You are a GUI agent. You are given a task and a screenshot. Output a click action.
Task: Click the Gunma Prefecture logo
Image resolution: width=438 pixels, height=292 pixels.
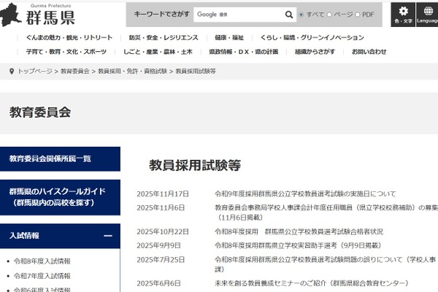38,15
